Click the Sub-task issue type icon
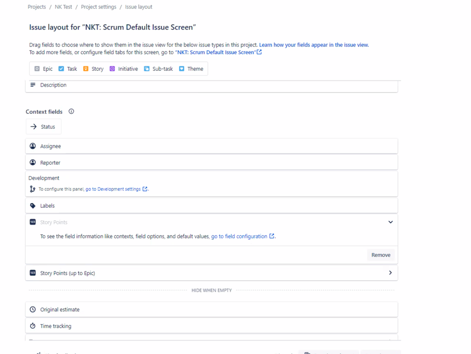This screenshot has width=471, height=354. click(147, 68)
